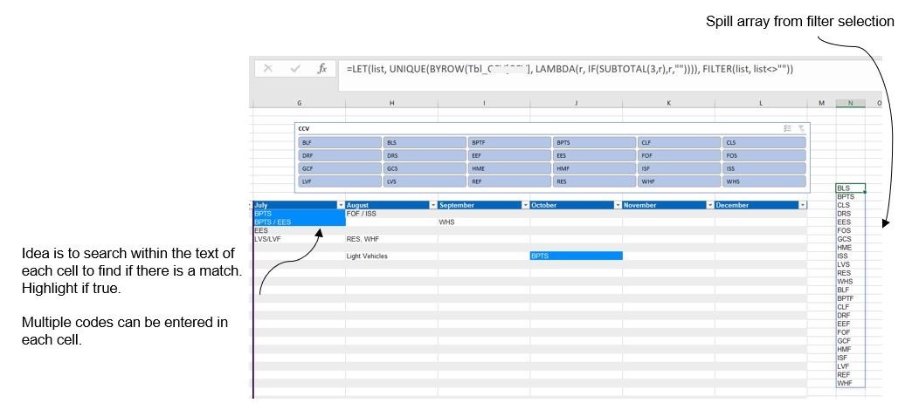Select column H header
Viewport: 912px width, 403px height.
pos(391,103)
